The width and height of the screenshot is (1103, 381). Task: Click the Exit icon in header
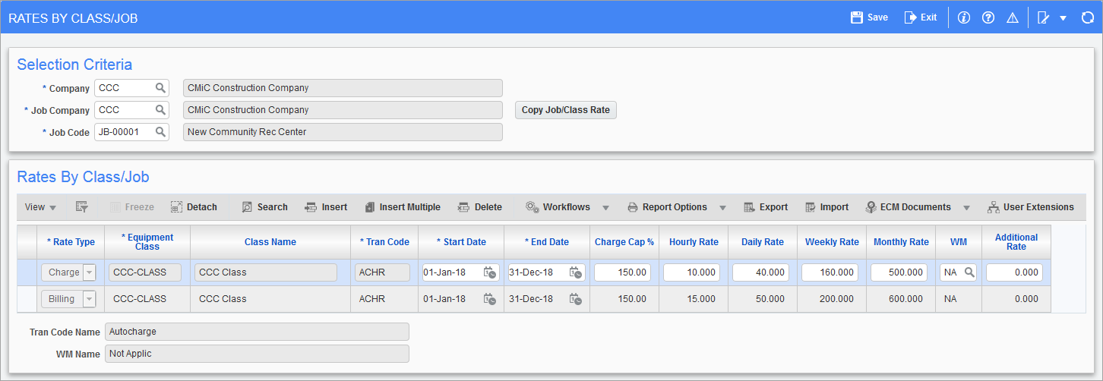click(911, 17)
